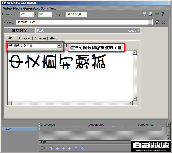The height and width of the screenshot is (153, 172).
Task: Switch to the Placement tab
Action: click(x=25, y=38)
